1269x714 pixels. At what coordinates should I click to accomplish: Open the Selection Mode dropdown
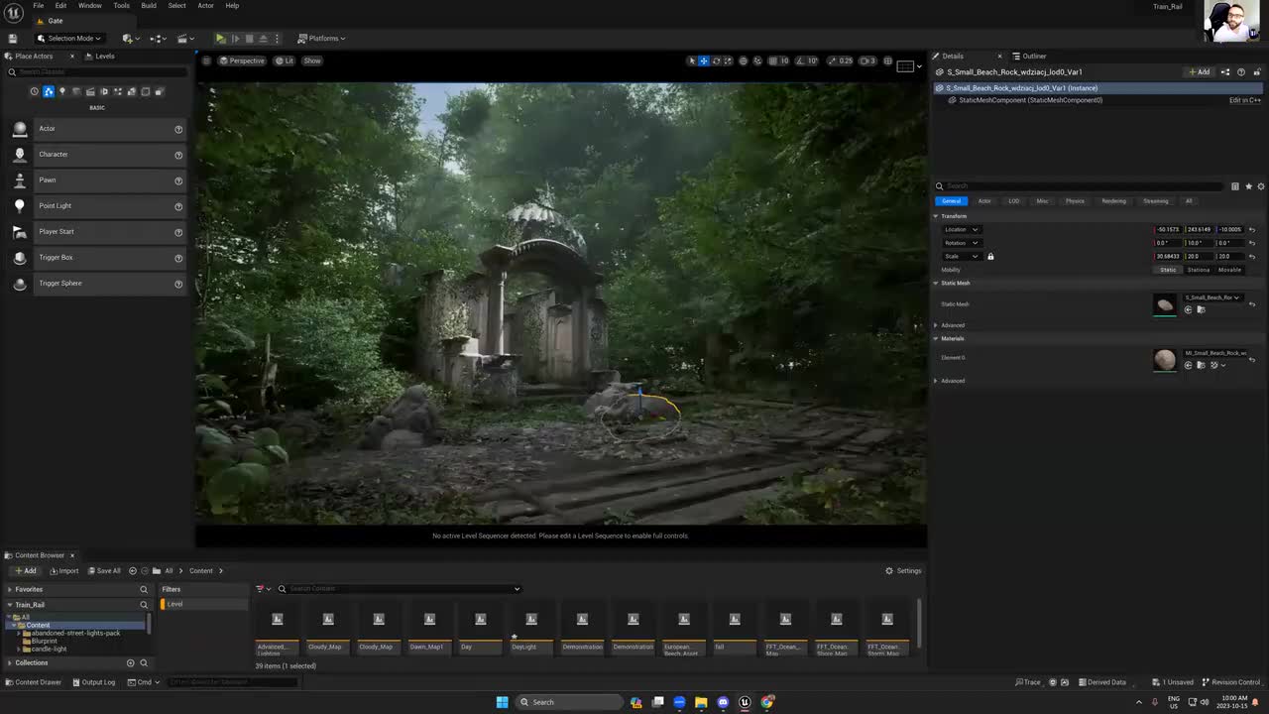pyautogui.click(x=69, y=39)
